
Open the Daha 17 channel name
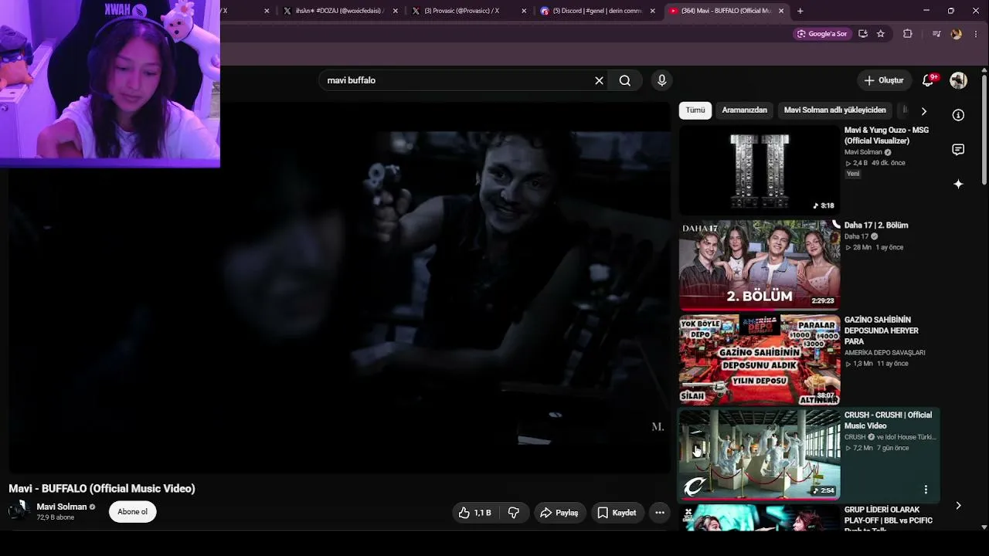pos(856,236)
